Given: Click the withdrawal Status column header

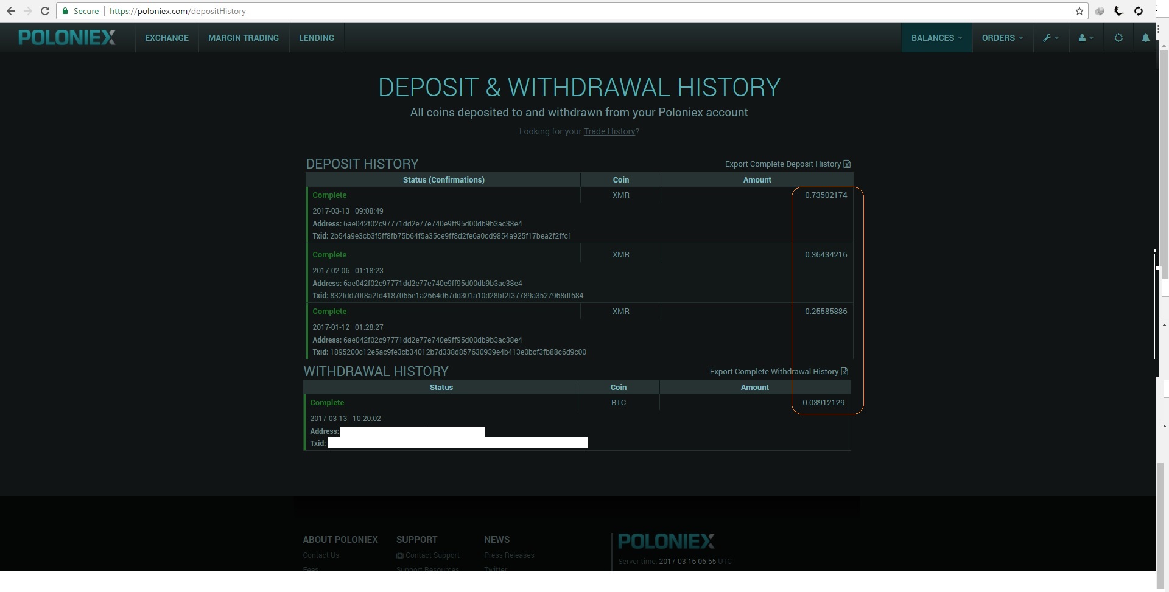Looking at the screenshot, I should coord(441,388).
